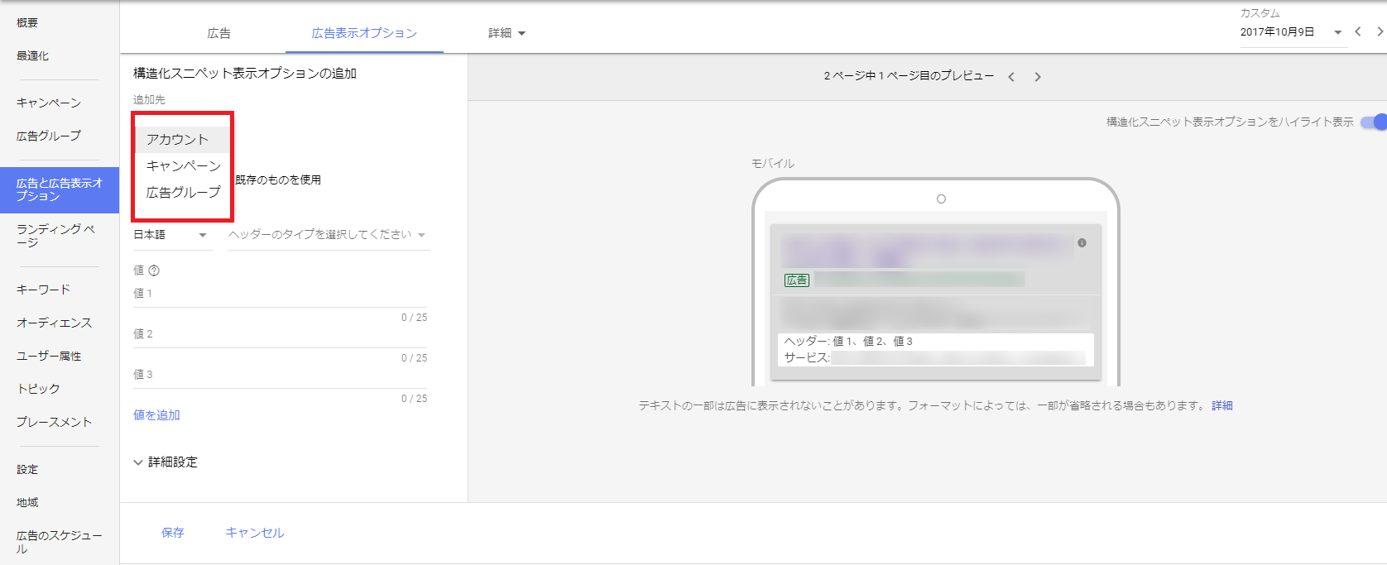Select the 既存のものを使用 option
The width and height of the screenshot is (1387, 565).
278,180
